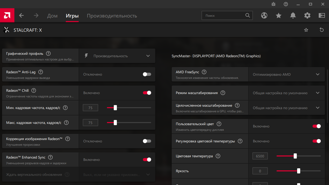Show help for Radeon Enhanced Sync
Image resolution: width=329 pixels, height=185 pixels.
[50, 157]
